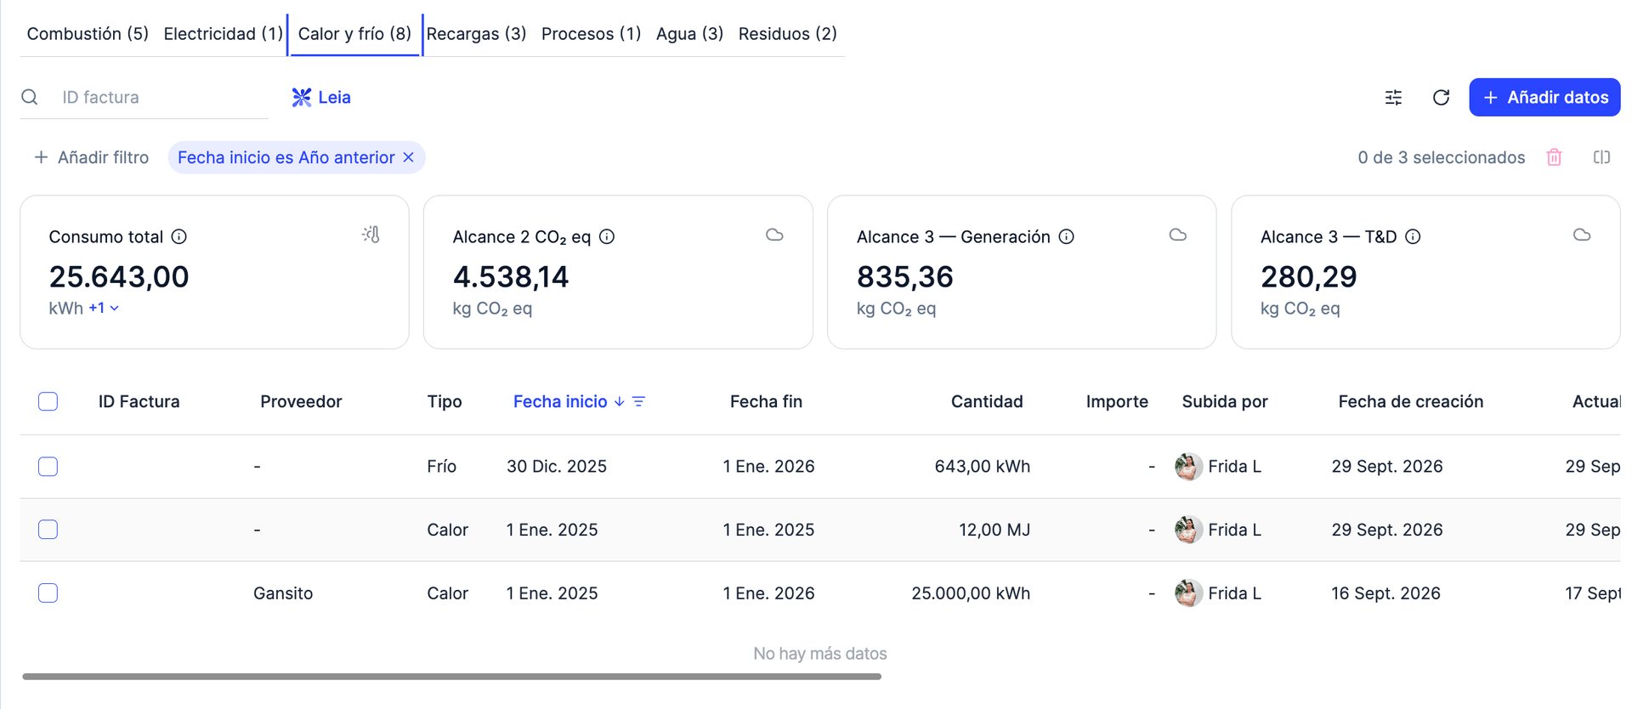Sort by the Proveedor column header
This screenshot has height=709, width=1632.
(x=301, y=401)
